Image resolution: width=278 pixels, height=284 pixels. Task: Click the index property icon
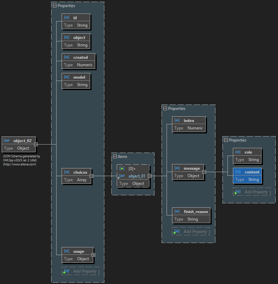click(177, 120)
